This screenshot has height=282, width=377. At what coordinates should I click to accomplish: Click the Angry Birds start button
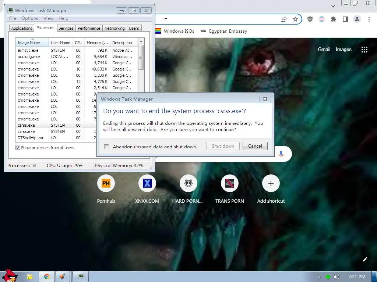tap(10, 276)
